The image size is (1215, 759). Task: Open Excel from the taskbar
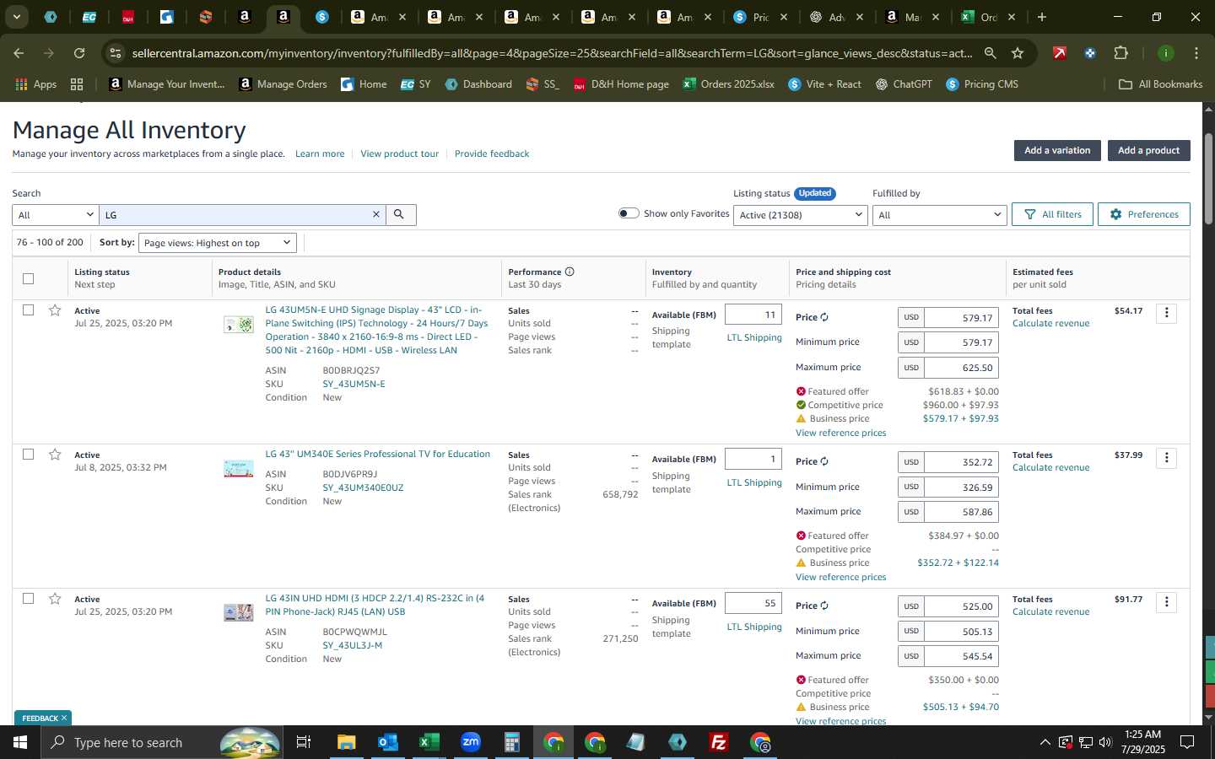point(429,742)
